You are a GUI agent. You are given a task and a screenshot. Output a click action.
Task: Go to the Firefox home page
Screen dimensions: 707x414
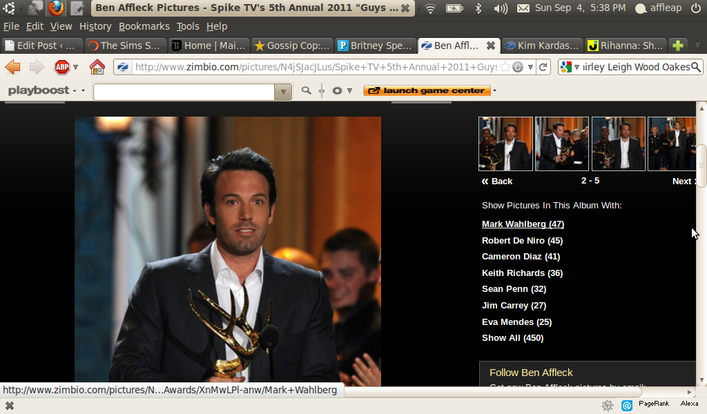coord(97,67)
